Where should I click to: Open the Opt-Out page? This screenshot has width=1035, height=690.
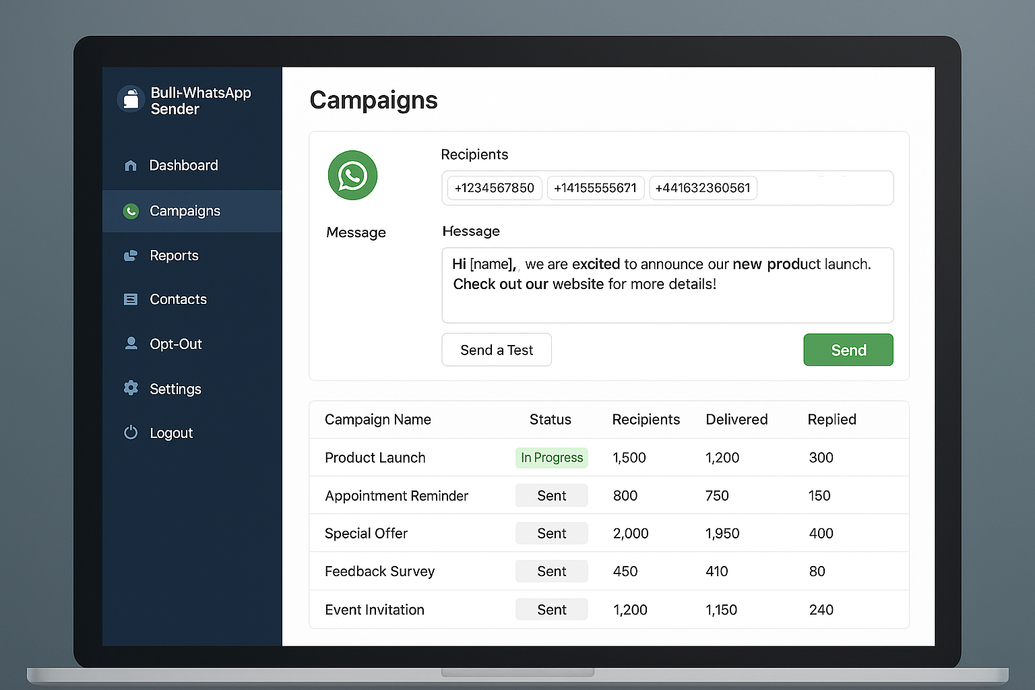point(192,344)
